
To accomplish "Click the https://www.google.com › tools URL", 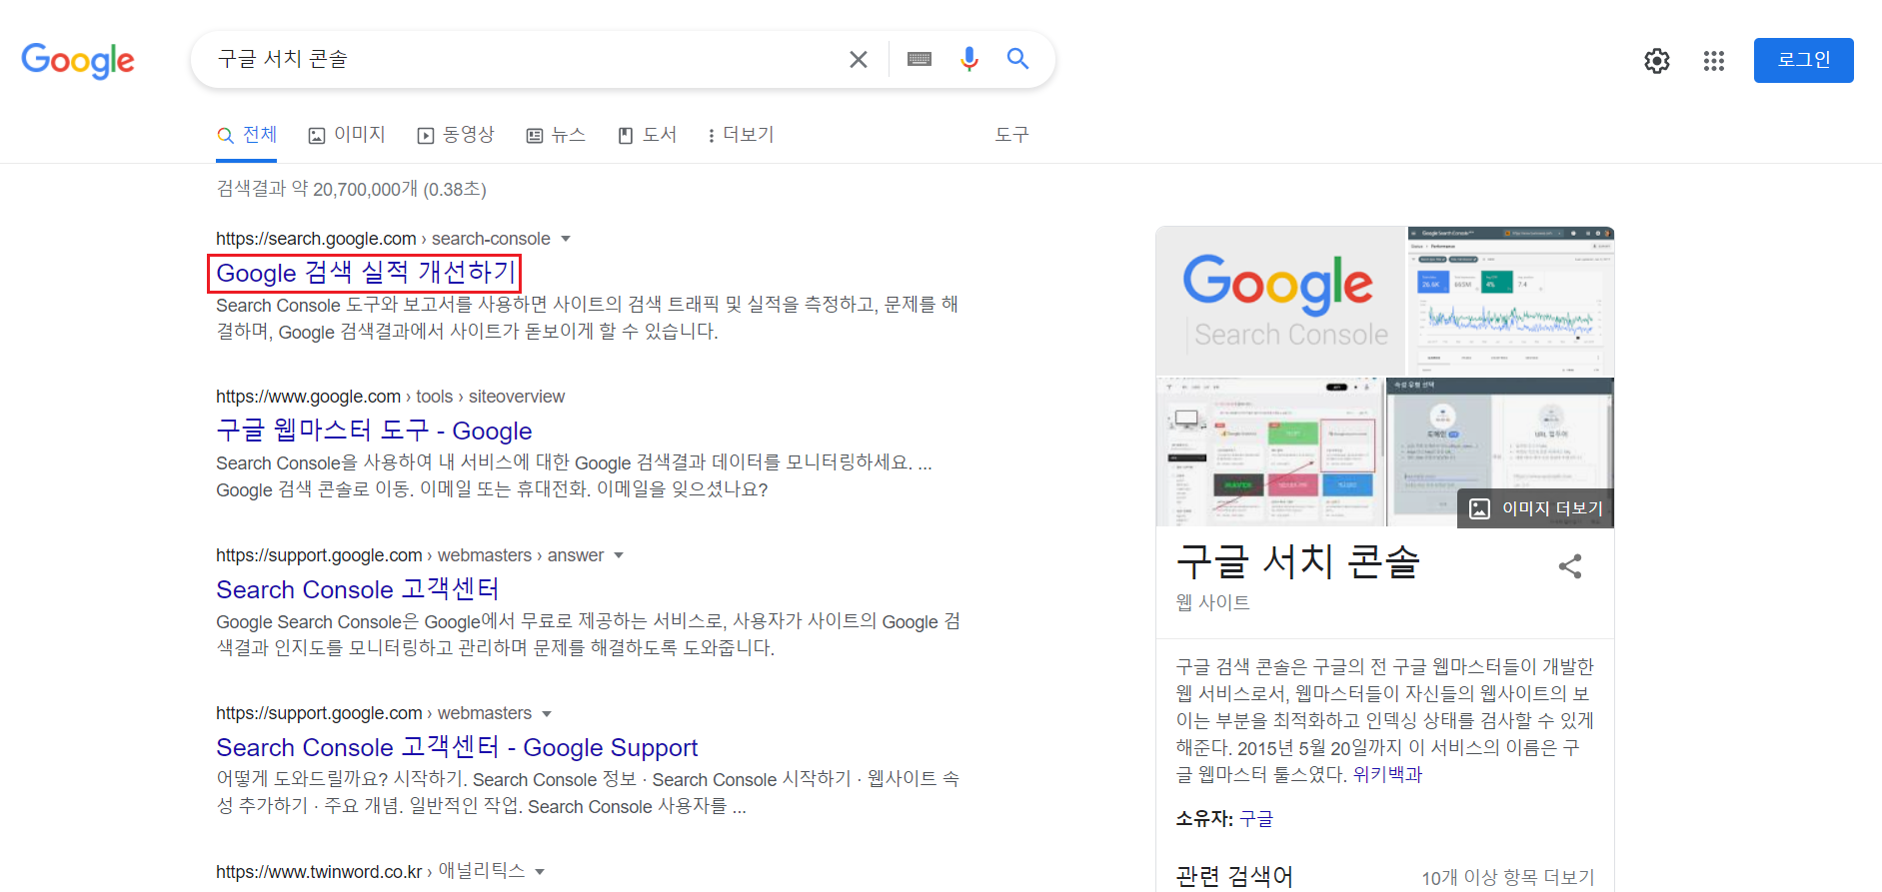I will coord(390,397).
